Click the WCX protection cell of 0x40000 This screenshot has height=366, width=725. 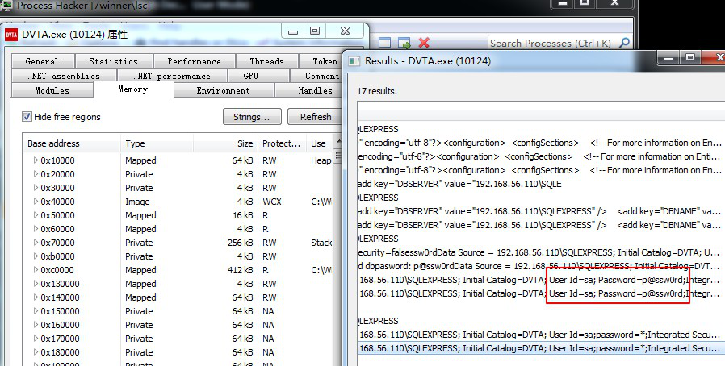pyautogui.click(x=272, y=202)
